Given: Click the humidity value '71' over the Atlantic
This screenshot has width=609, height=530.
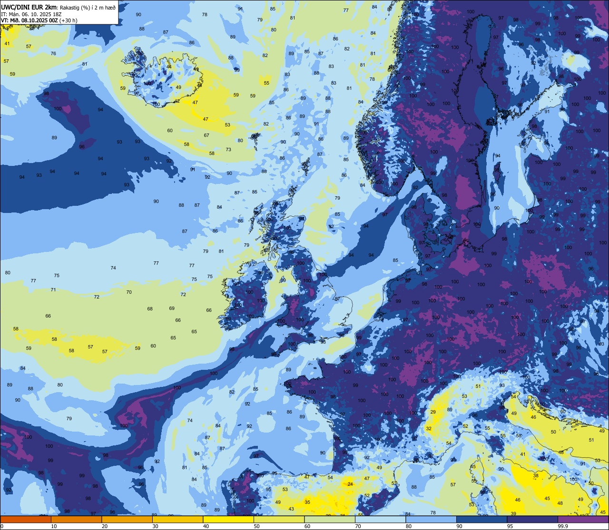Looking at the screenshot, I should 53,290.
